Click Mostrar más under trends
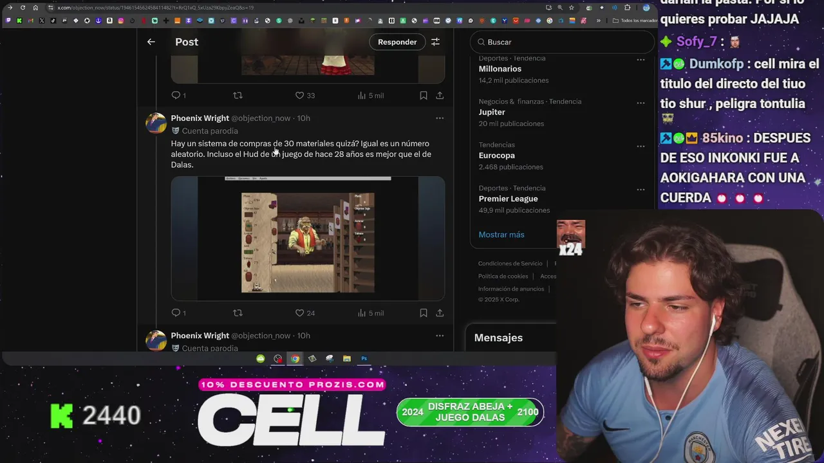The image size is (824, 463). pos(501,235)
